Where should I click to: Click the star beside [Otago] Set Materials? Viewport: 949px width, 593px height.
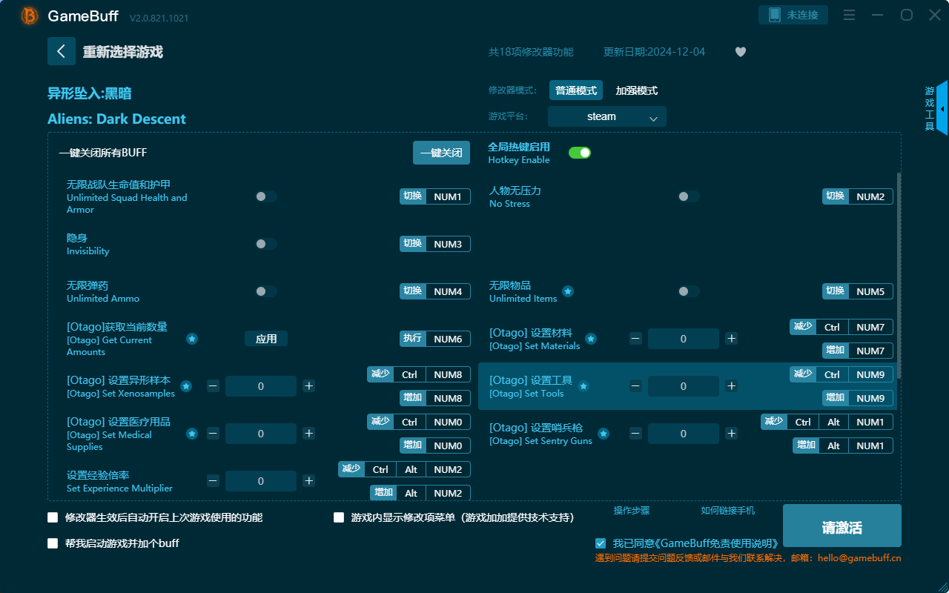click(x=591, y=338)
